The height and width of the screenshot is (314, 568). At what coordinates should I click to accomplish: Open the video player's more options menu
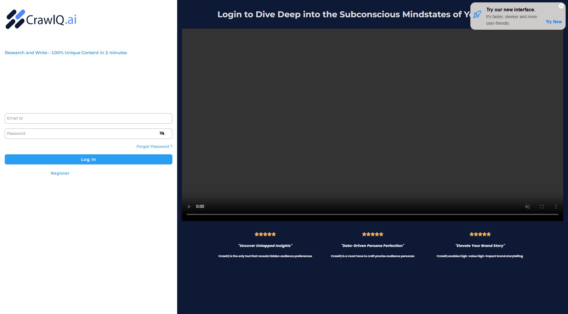(x=556, y=206)
